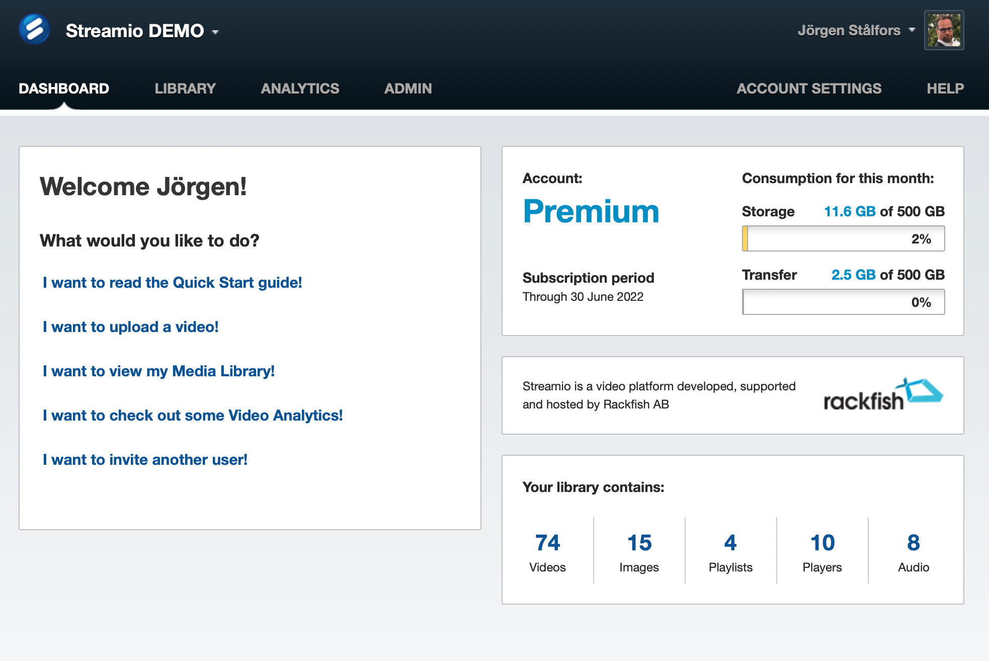Click the upload a video link
This screenshot has width=989, height=661.
coord(130,327)
